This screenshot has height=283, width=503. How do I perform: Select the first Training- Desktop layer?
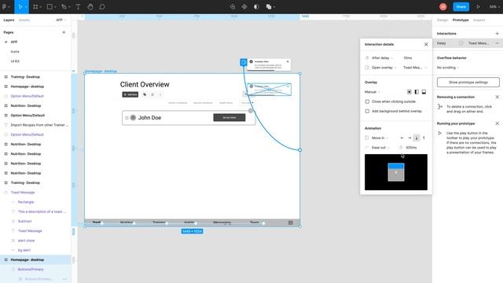(x=25, y=77)
